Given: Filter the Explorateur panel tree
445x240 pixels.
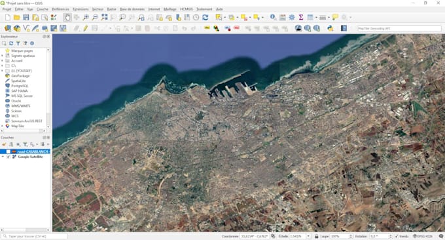Looking at the screenshot, I should (18, 43).
